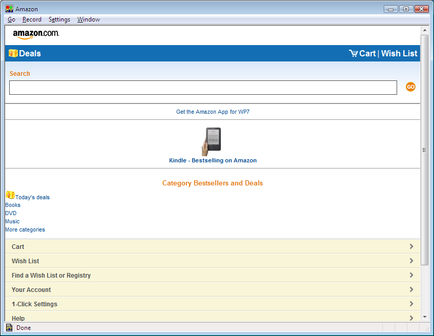Open the Kindle device thumbnail image
The height and width of the screenshot is (336, 434).
pos(212,141)
